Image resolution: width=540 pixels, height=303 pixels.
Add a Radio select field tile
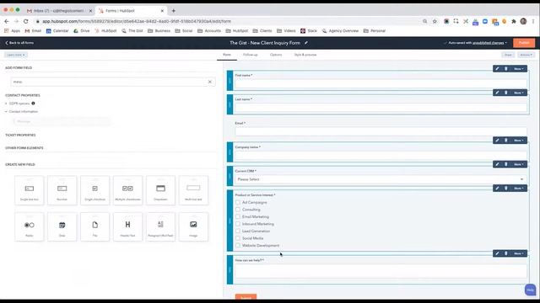(x=30, y=226)
